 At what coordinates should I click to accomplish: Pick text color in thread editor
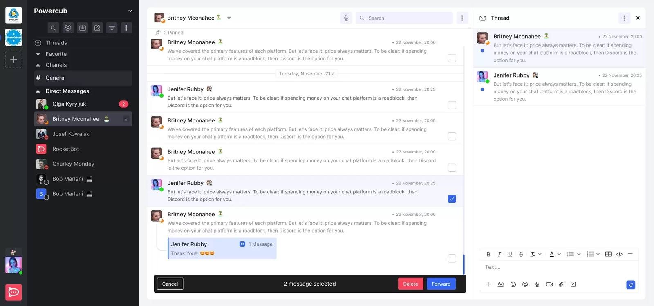552,254
